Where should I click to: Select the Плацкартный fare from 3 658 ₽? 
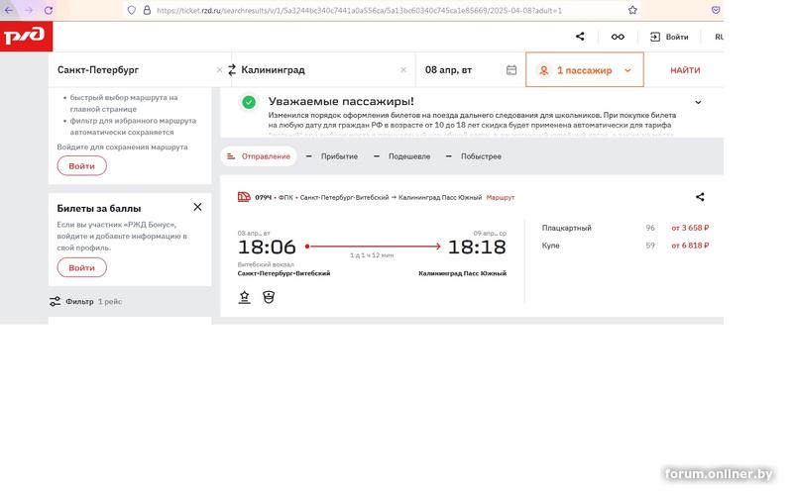(625, 228)
